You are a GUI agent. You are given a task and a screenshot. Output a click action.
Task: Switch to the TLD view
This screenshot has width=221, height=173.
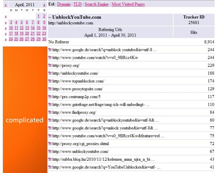[x=77, y=4]
